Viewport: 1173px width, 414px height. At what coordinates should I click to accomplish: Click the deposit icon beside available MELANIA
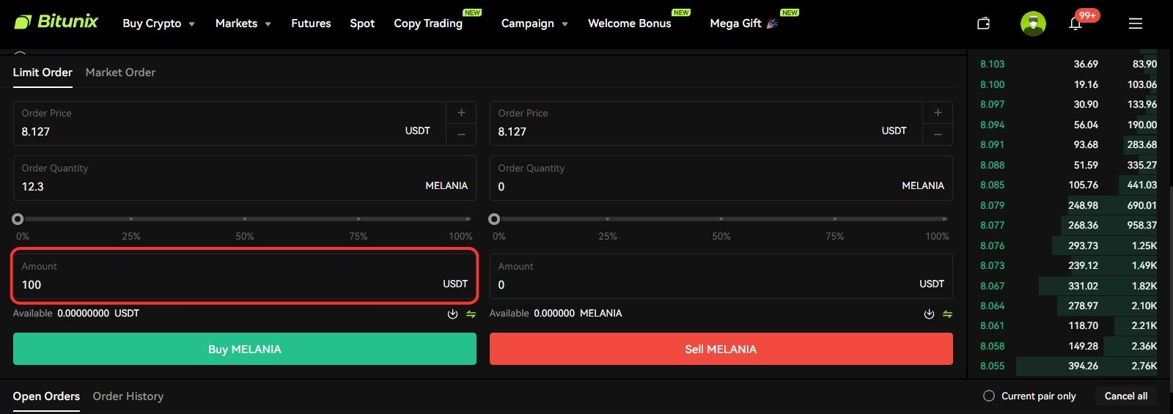929,314
